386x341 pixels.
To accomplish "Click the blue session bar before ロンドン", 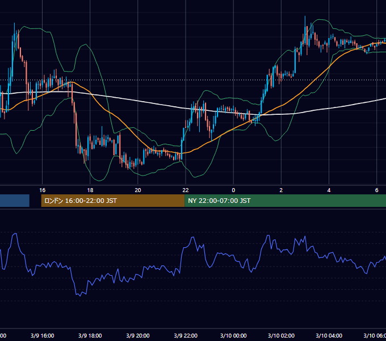I will (x=15, y=201).
